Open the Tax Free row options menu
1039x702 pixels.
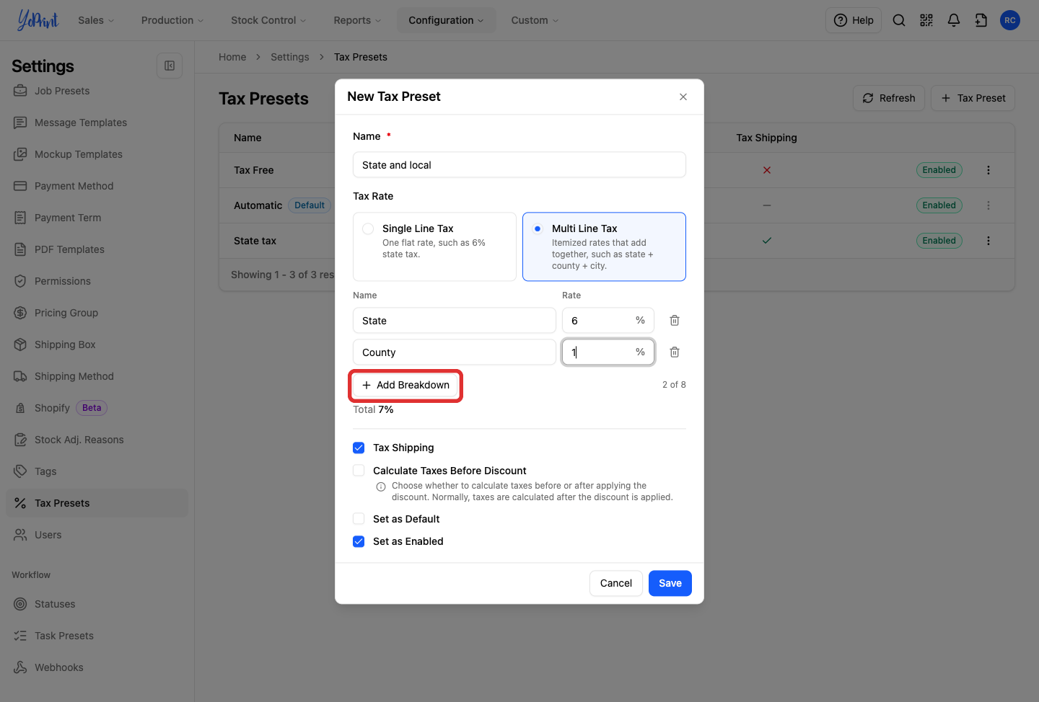988,170
